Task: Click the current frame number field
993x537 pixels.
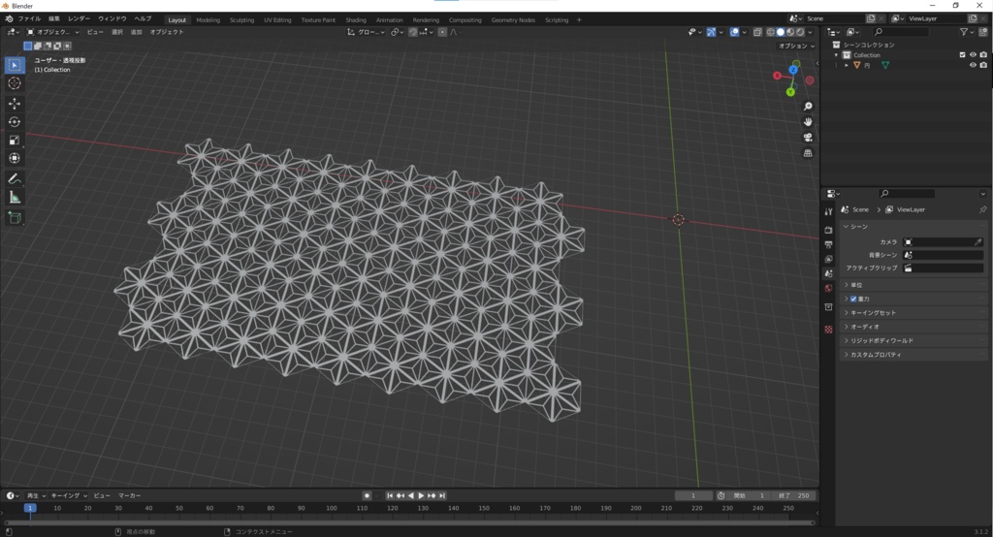Action: [692, 496]
